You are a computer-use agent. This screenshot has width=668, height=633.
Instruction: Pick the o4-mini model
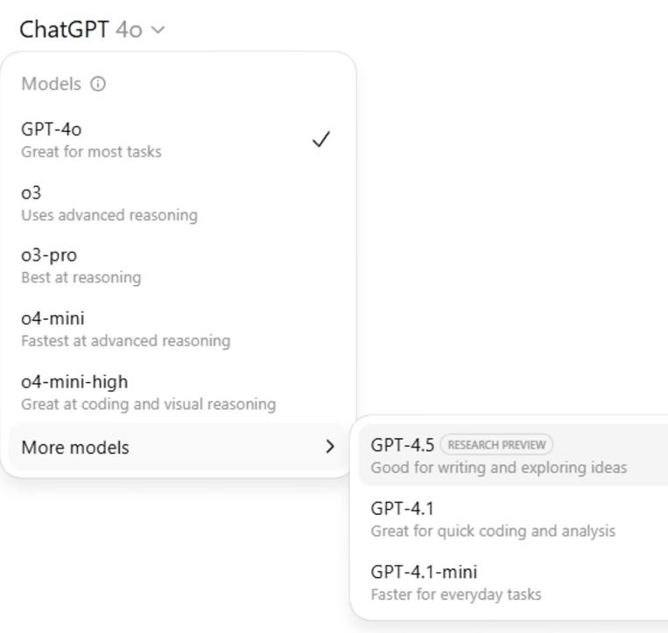tap(178, 330)
